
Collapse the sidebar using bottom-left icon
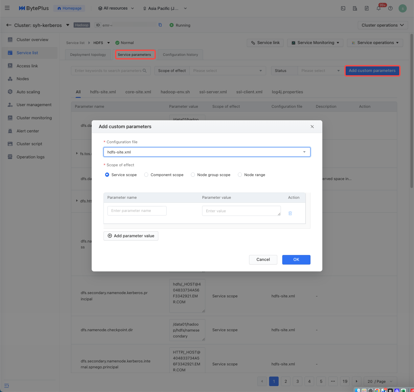pyautogui.click(x=7, y=385)
